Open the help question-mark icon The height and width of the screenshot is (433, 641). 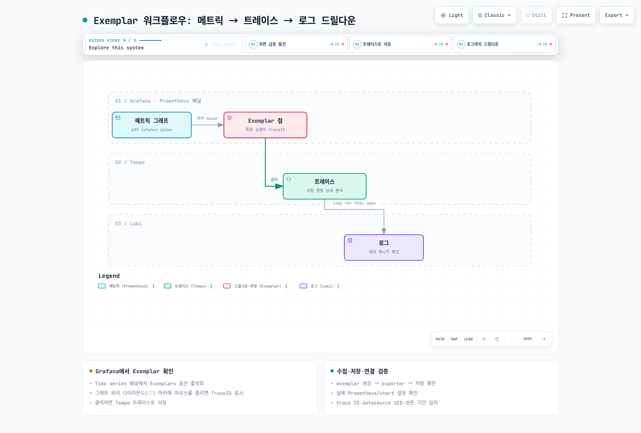pyautogui.click(x=497, y=339)
